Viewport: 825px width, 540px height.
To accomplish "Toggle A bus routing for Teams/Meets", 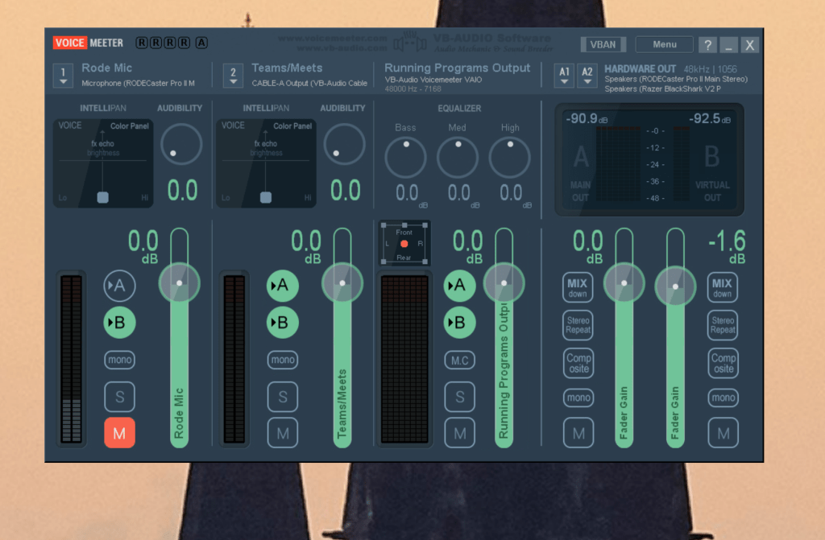I will click(283, 286).
